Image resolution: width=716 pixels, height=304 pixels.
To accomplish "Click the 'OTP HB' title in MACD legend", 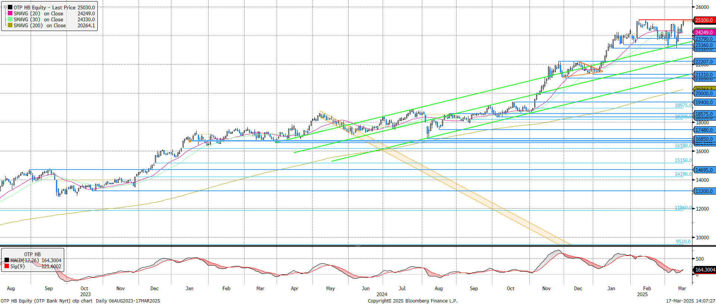I will click(x=32, y=254).
